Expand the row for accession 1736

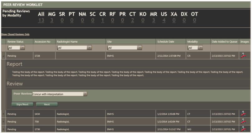(x=3, y=129)
